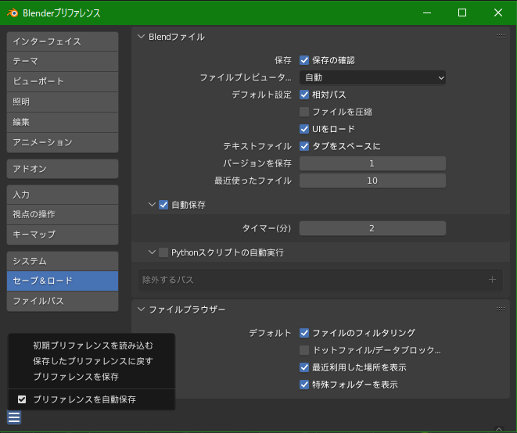The height and width of the screenshot is (433, 517).
Task: Open the hamburger menu button
Action: (14, 417)
